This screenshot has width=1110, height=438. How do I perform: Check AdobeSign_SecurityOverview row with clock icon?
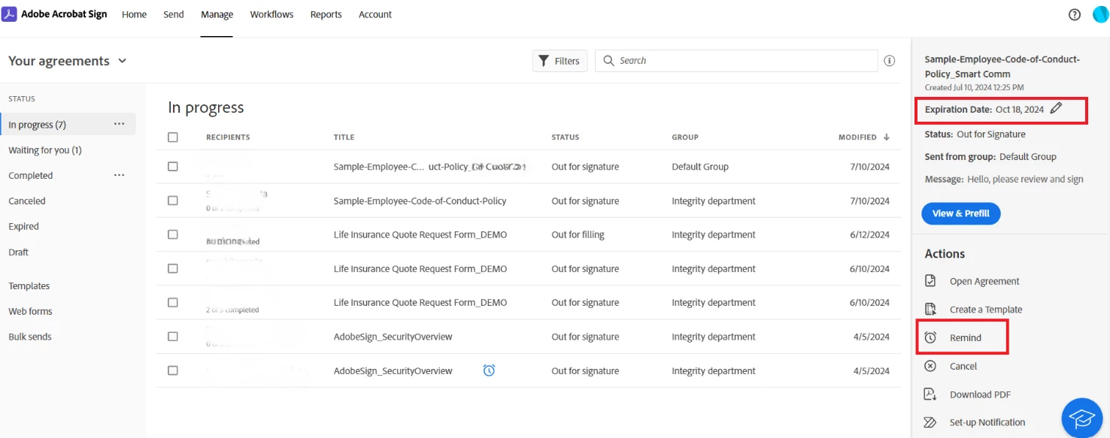click(x=173, y=370)
